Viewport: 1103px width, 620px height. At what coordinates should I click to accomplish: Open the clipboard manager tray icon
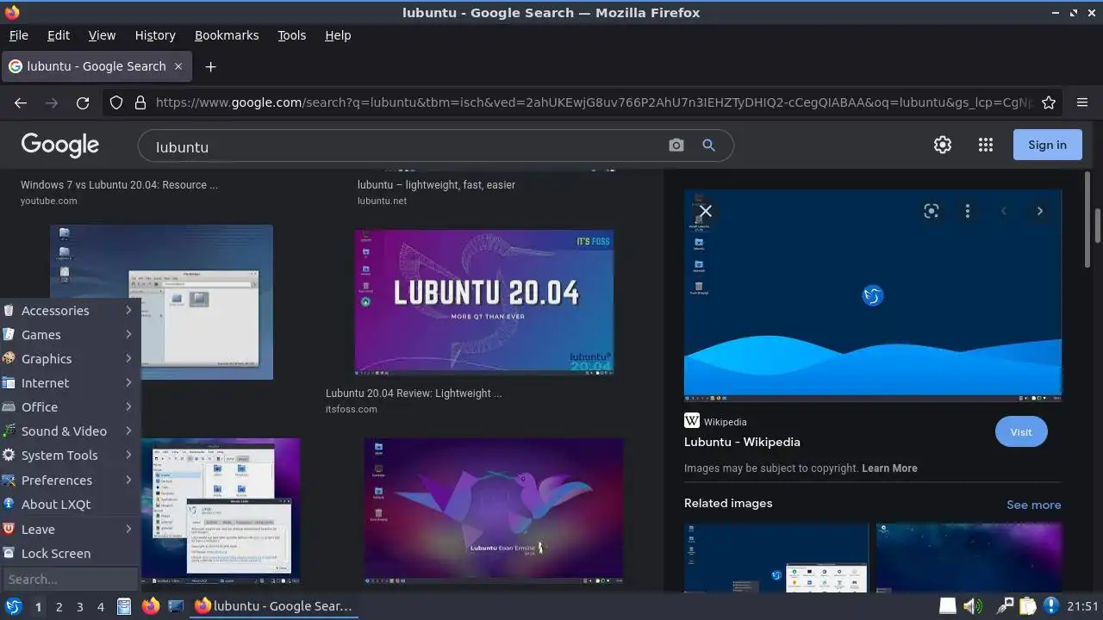tap(1028, 606)
